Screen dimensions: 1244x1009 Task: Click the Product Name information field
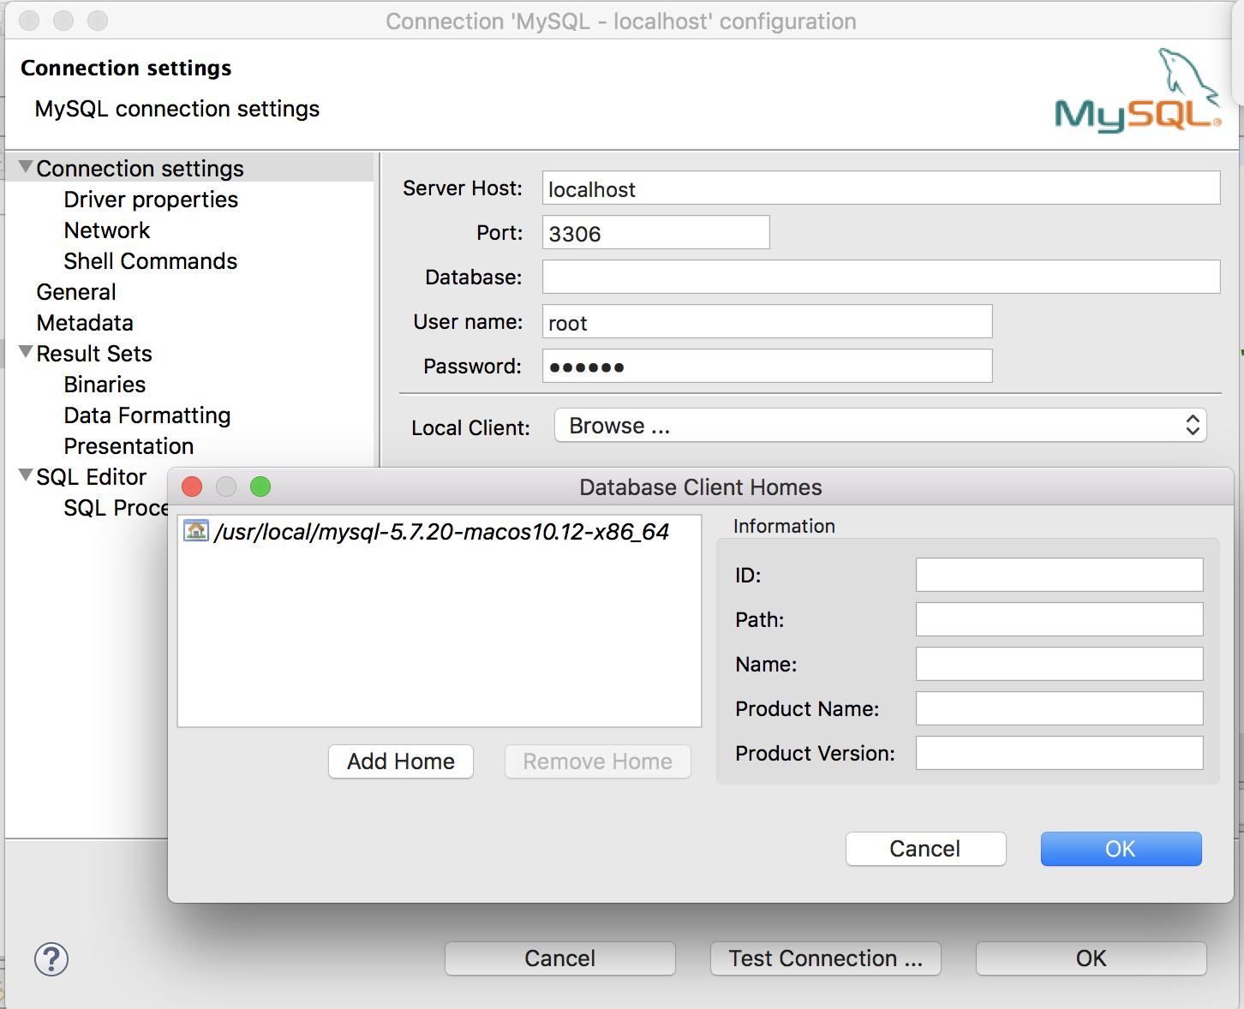coord(1059,708)
